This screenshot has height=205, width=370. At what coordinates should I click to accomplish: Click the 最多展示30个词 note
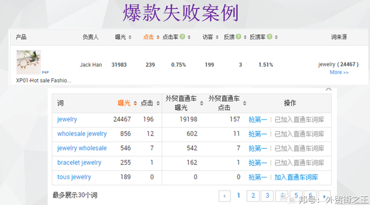(x=75, y=195)
